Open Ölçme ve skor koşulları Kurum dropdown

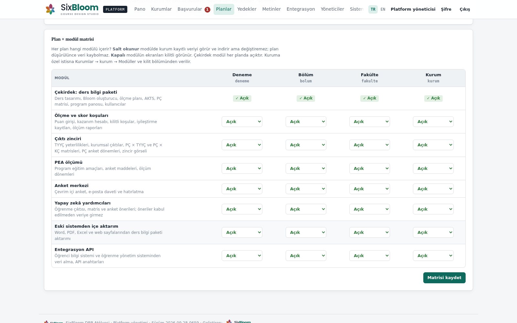(x=433, y=122)
